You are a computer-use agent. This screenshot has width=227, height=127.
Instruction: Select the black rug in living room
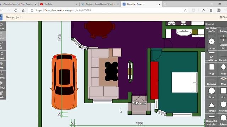[111, 72]
